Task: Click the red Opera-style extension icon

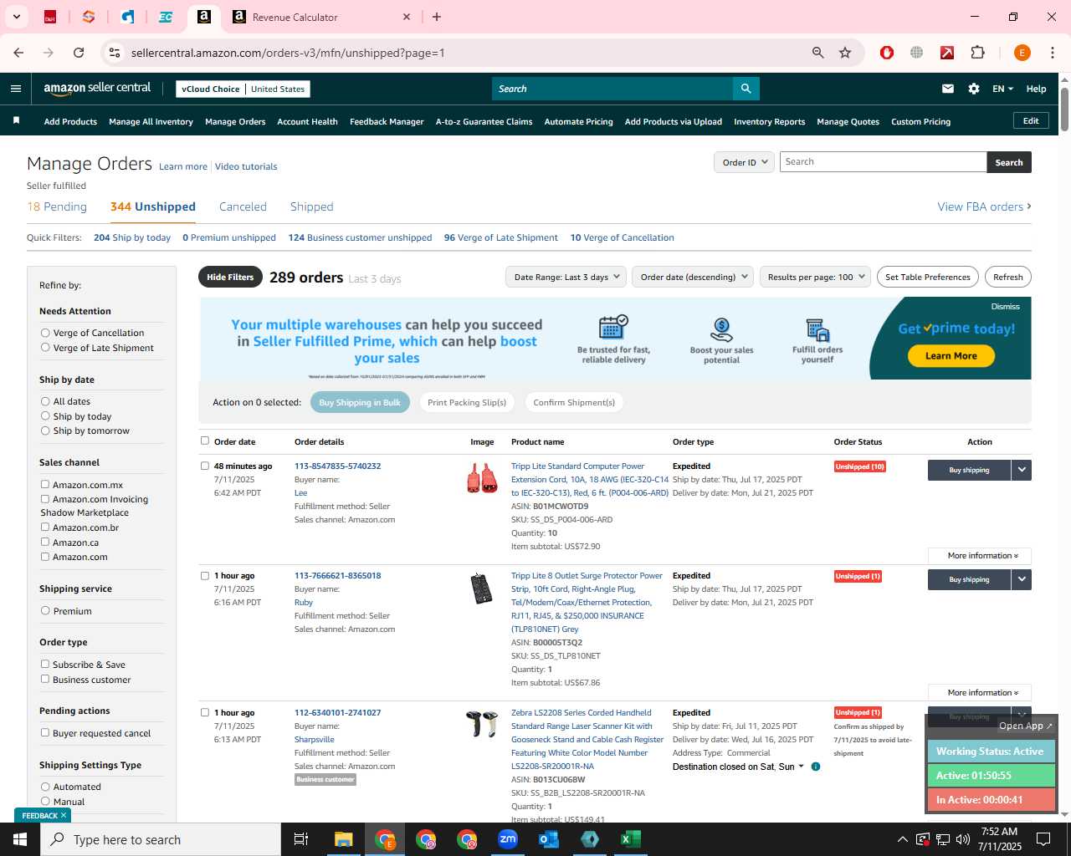Action: coord(887,53)
